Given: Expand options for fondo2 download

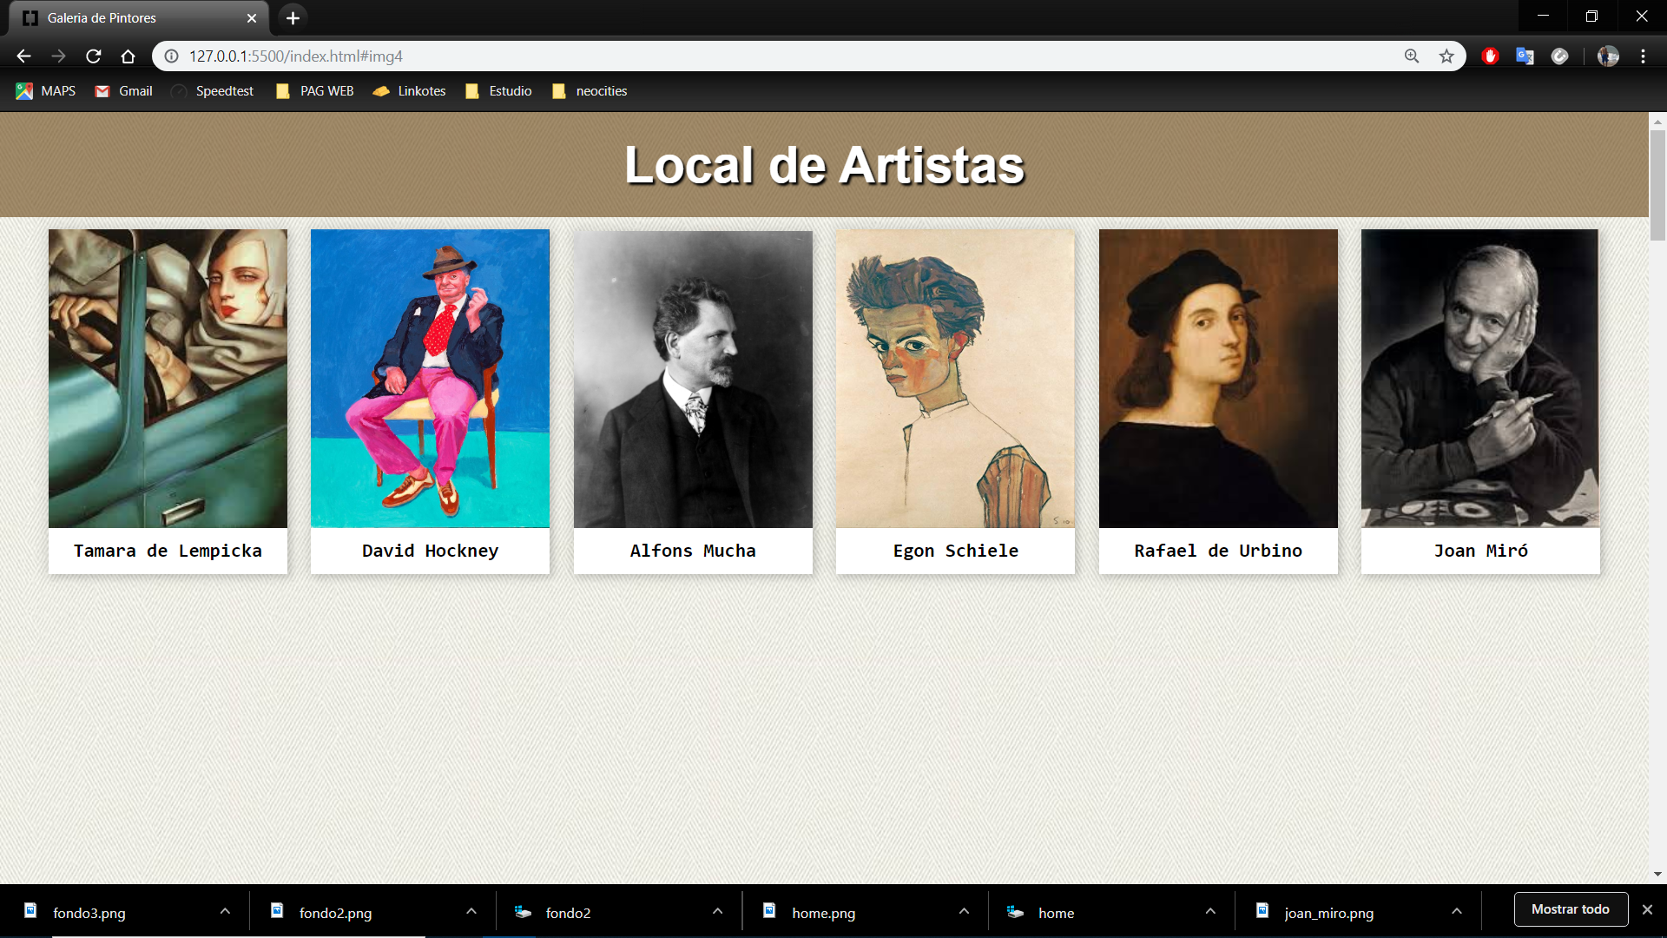Looking at the screenshot, I should point(717,911).
